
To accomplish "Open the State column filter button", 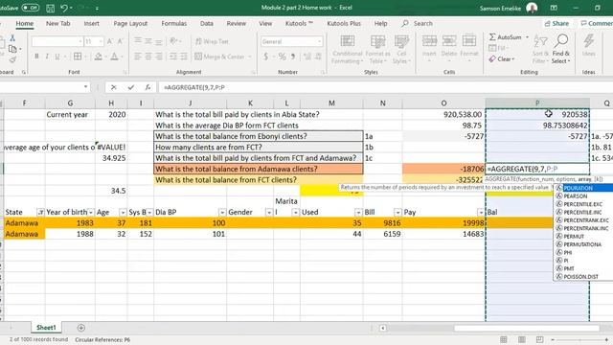I will pos(40,212).
